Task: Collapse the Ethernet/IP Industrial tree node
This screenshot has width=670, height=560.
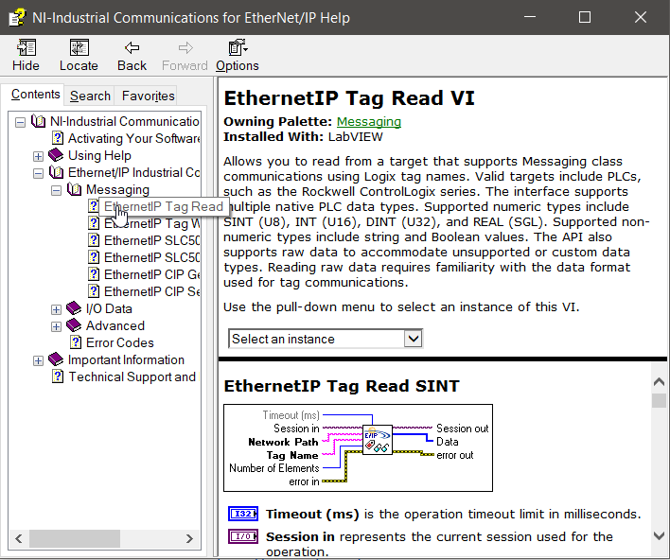Action: [38, 173]
